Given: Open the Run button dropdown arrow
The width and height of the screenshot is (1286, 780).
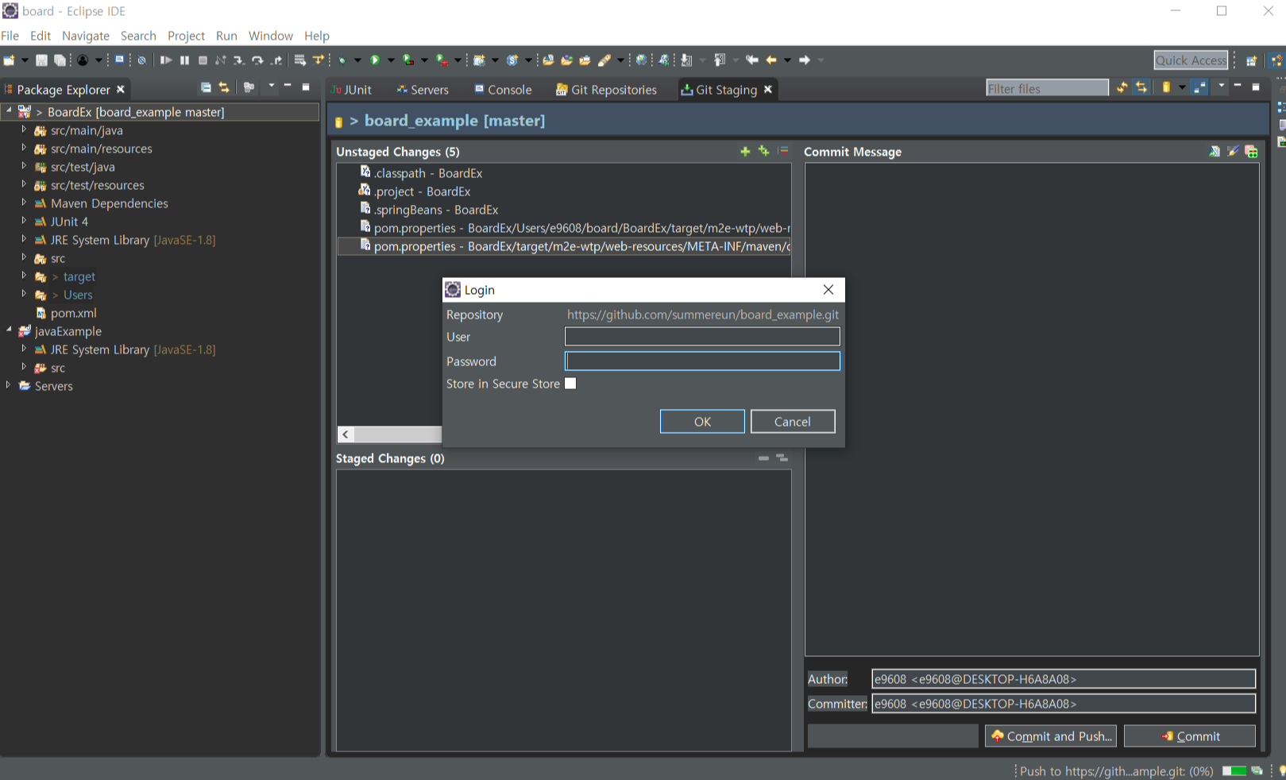Looking at the screenshot, I should coord(391,60).
